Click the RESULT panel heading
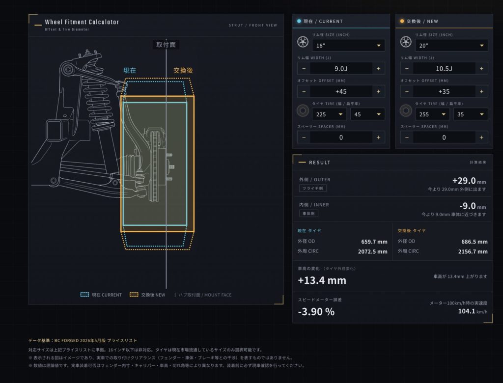Viewport: 503px width, 383px height. pyautogui.click(x=319, y=163)
